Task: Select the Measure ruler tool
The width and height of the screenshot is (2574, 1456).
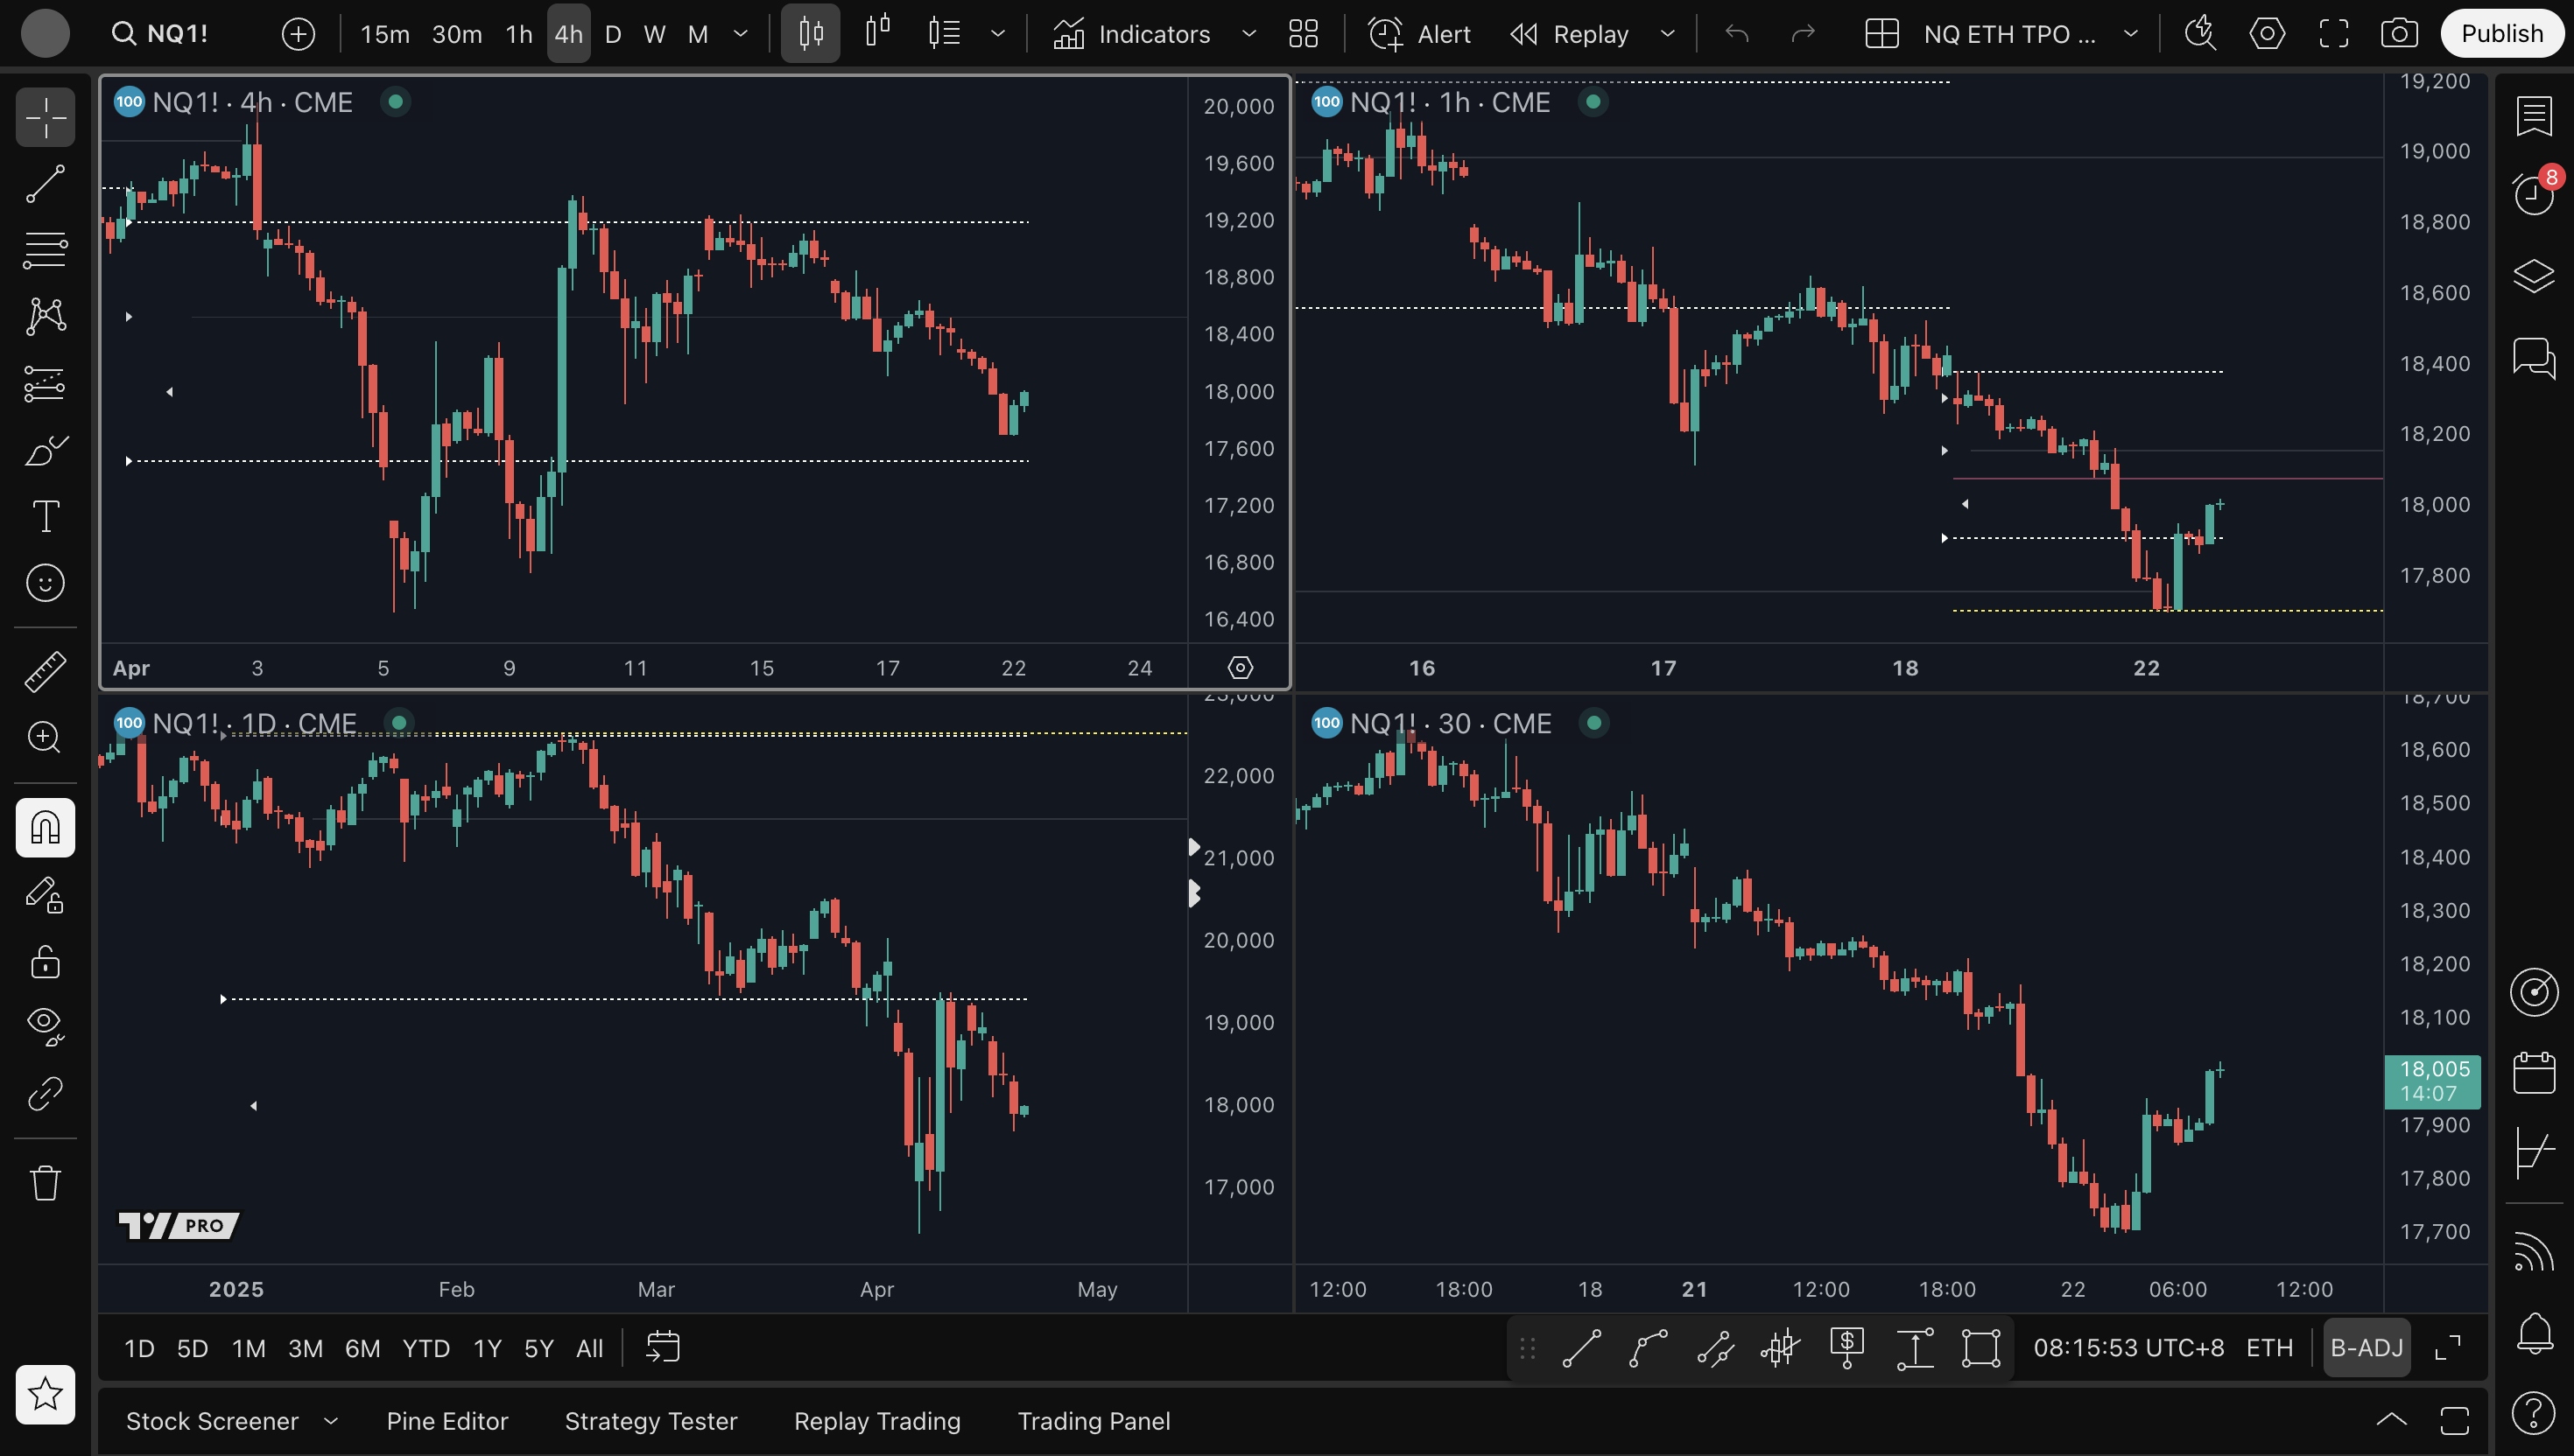Action: [45, 671]
